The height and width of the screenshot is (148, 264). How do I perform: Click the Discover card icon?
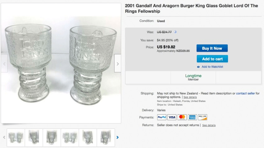[203, 117]
